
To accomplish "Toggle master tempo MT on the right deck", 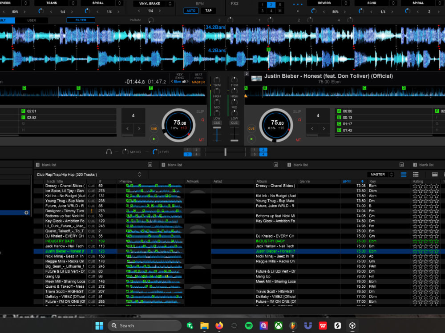I will pos(298,140).
